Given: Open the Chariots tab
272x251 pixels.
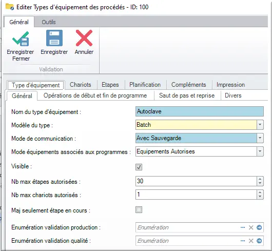Looking at the screenshot, I should coord(80,85).
